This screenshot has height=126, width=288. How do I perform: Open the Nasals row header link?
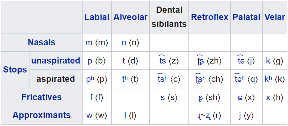pos(42,42)
